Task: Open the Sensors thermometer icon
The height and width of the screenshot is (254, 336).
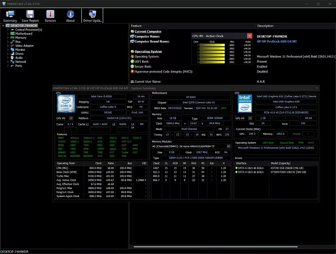Action: coord(50,14)
